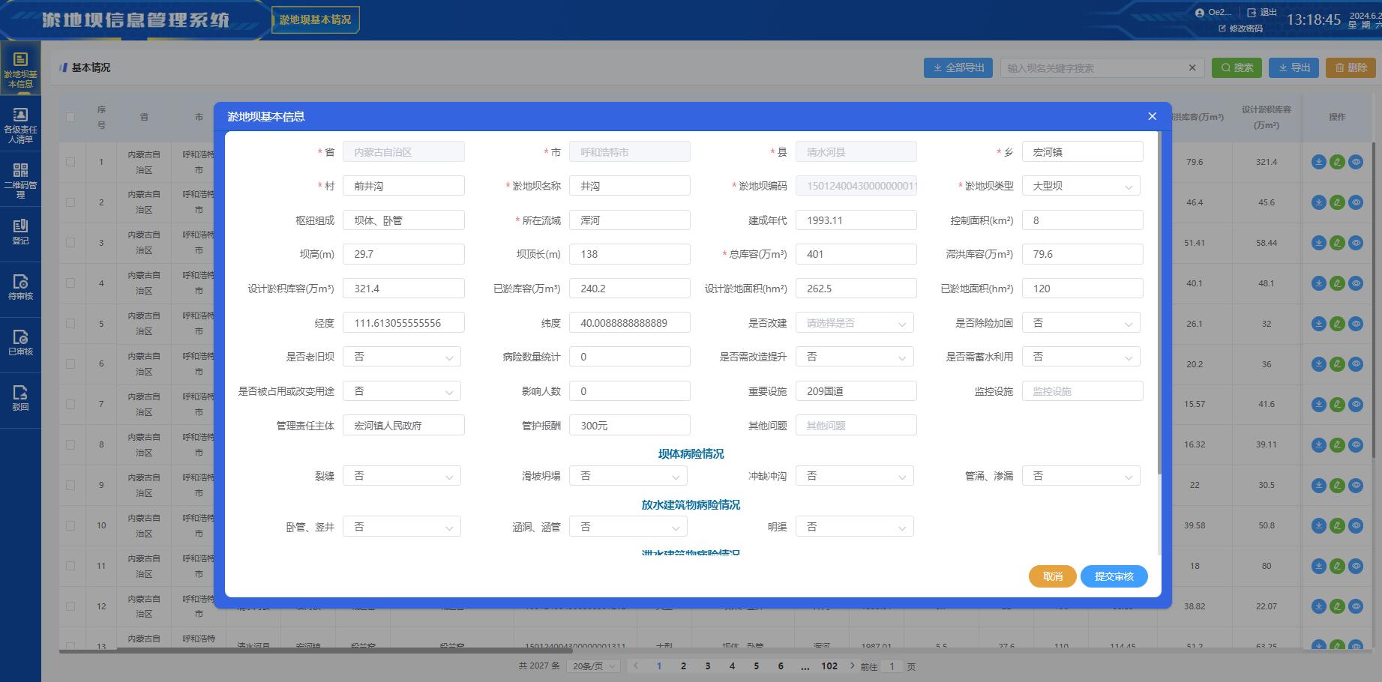Check the checkbox for row 8
This screenshot has height=682, width=1382.
(70, 445)
